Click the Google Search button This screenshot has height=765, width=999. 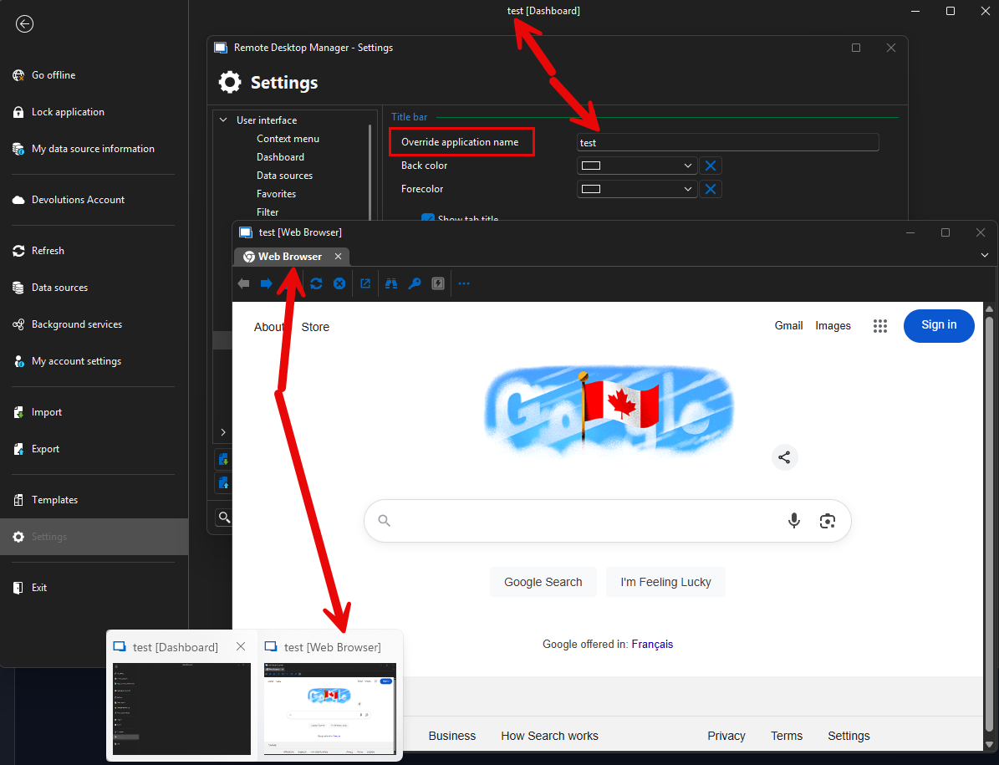coord(543,582)
